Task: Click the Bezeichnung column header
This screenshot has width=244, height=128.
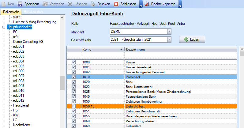Action: [x=181, y=49]
